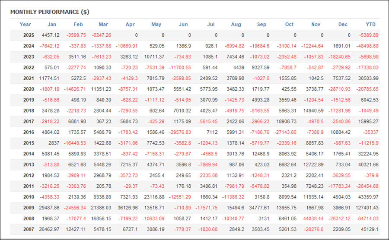Select 2016 June value -29576.83

(180, 132)
